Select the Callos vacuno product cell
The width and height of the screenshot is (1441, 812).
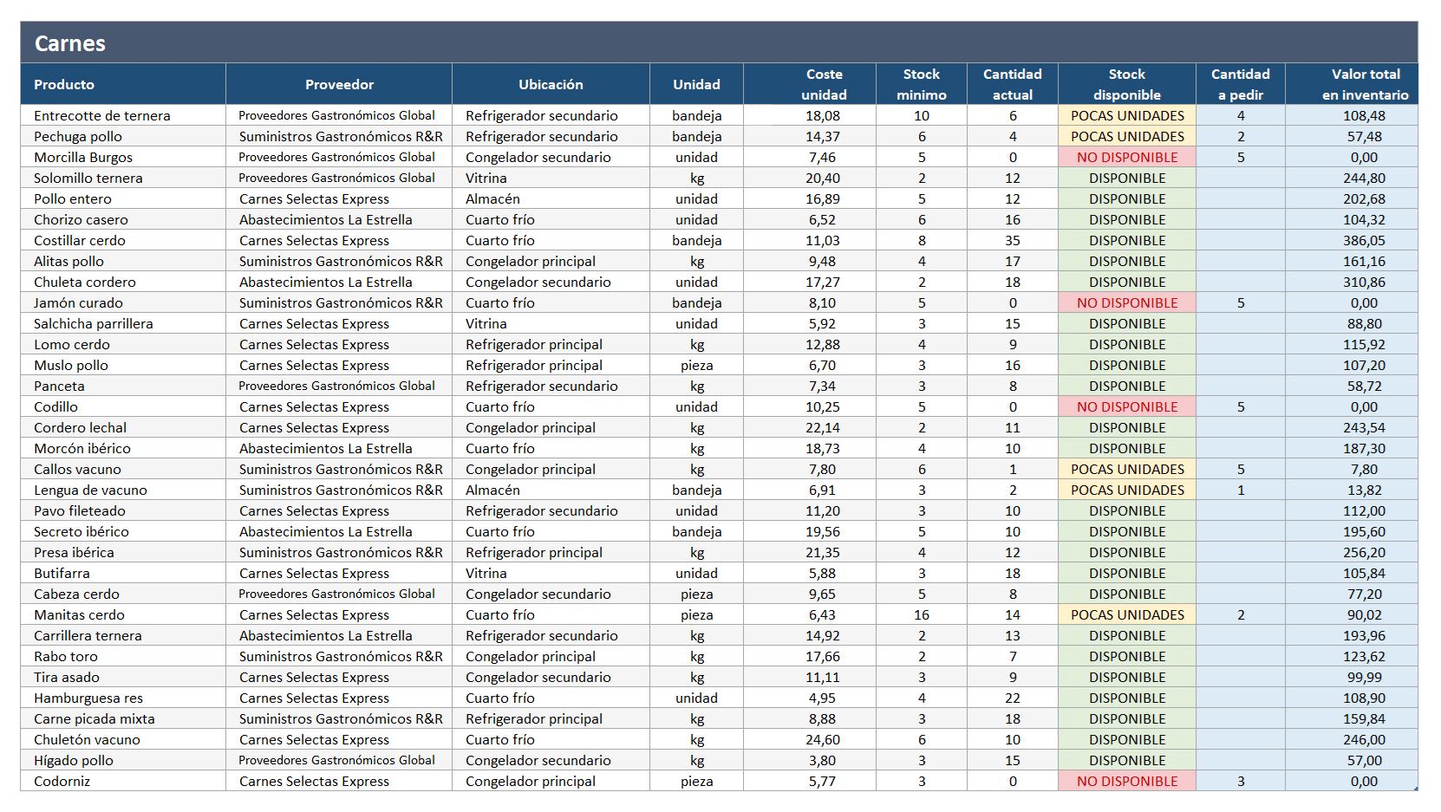(x=123, y=469)
